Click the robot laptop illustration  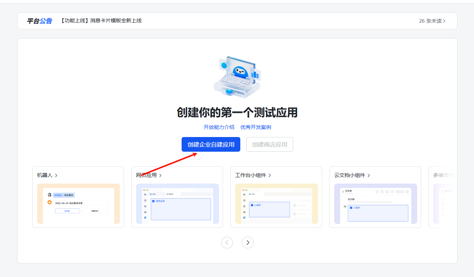coord(237,77)
